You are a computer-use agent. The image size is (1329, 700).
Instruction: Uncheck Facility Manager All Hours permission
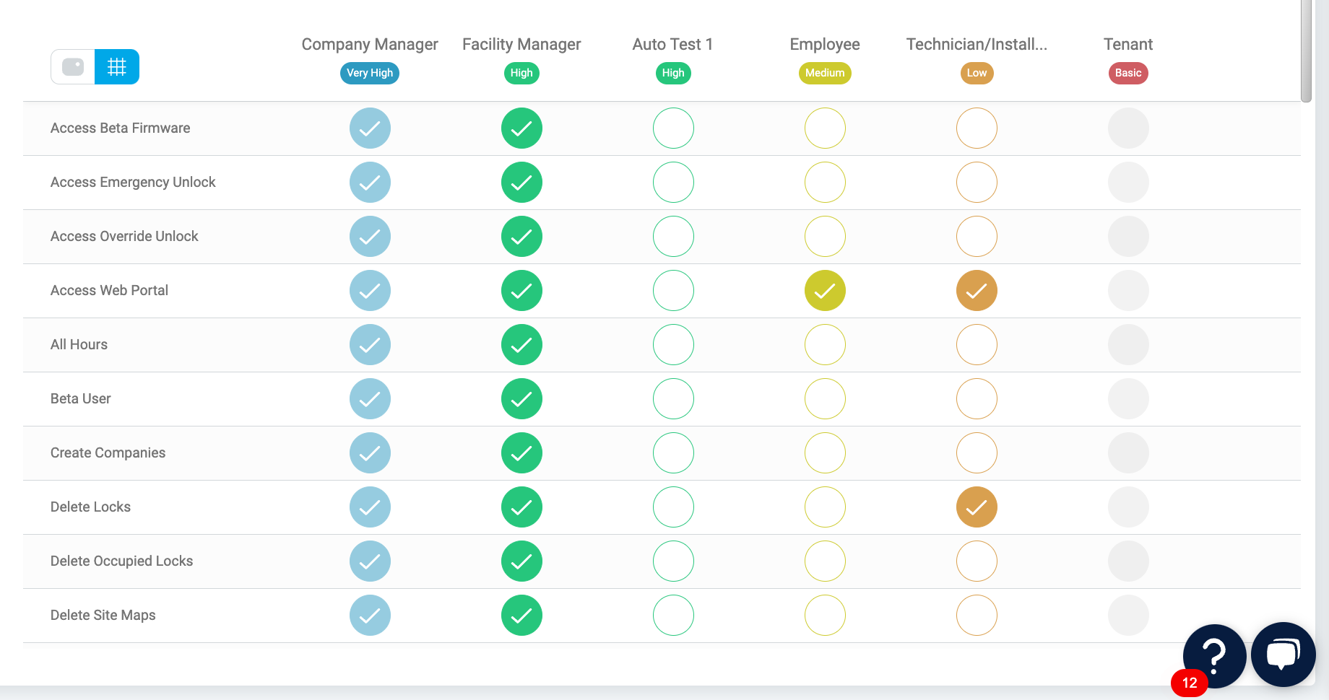pos(521,345)
